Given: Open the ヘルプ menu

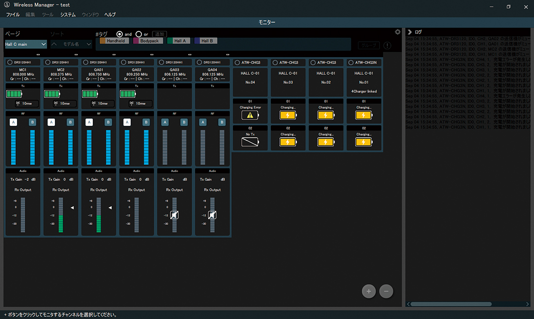Looking at the screenshot, I should [x=110, y=15].
